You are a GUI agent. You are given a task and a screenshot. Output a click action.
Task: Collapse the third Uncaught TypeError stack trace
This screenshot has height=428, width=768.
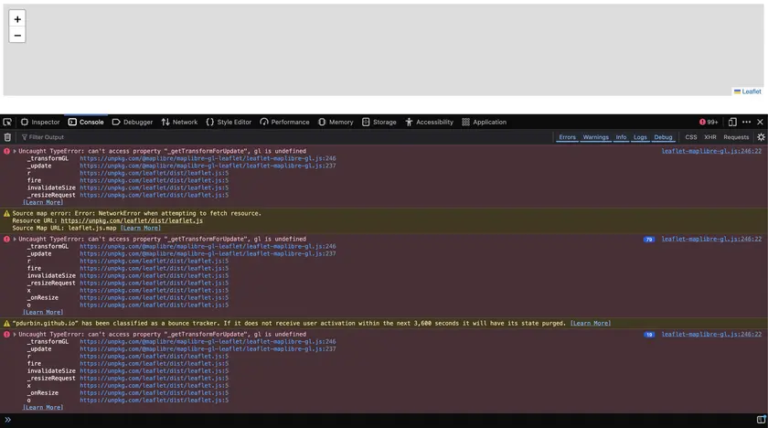[x=15, y=335]
